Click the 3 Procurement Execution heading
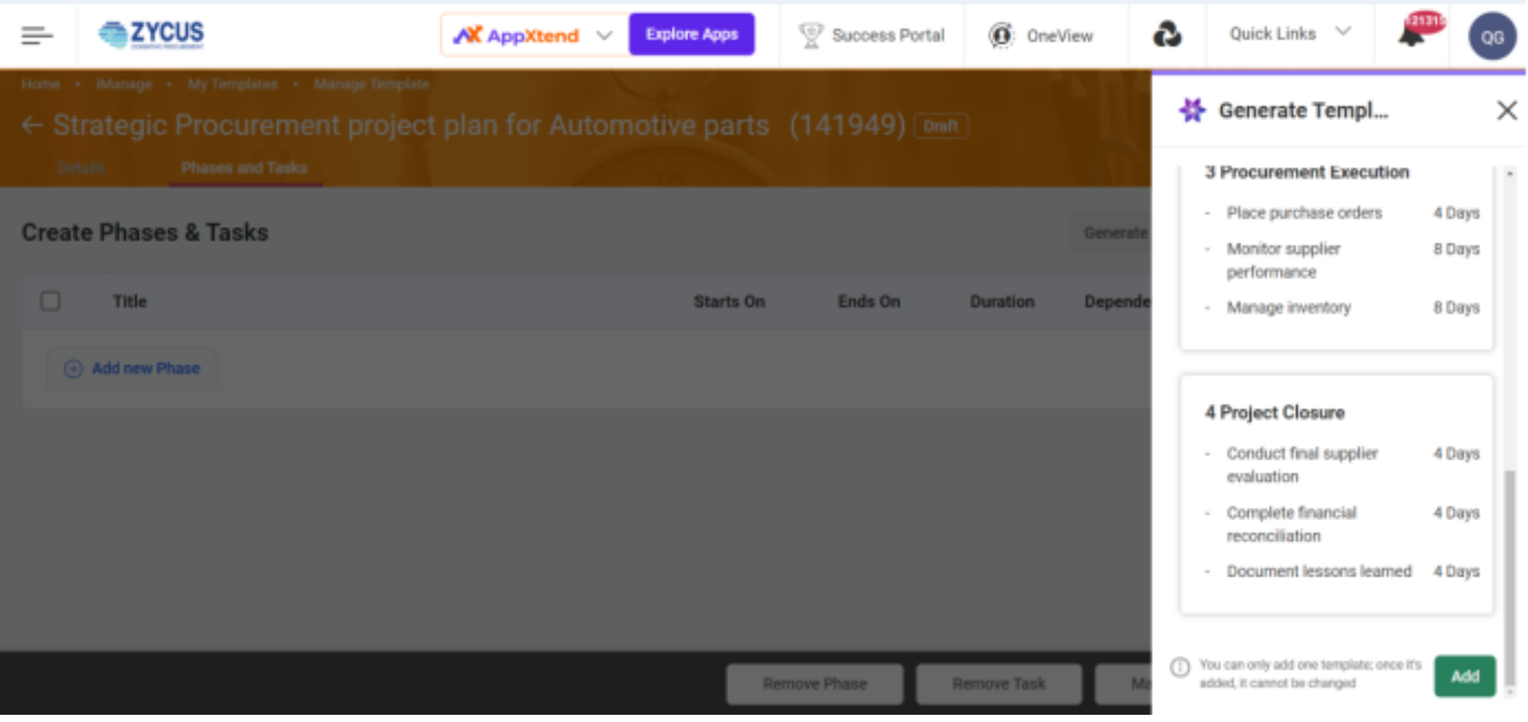1528x722 pixels. 1306,172
